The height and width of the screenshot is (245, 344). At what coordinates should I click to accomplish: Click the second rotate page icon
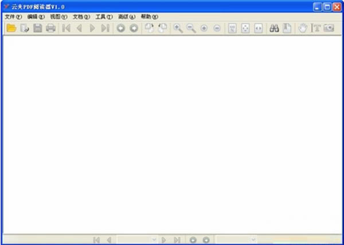[162, 28]
